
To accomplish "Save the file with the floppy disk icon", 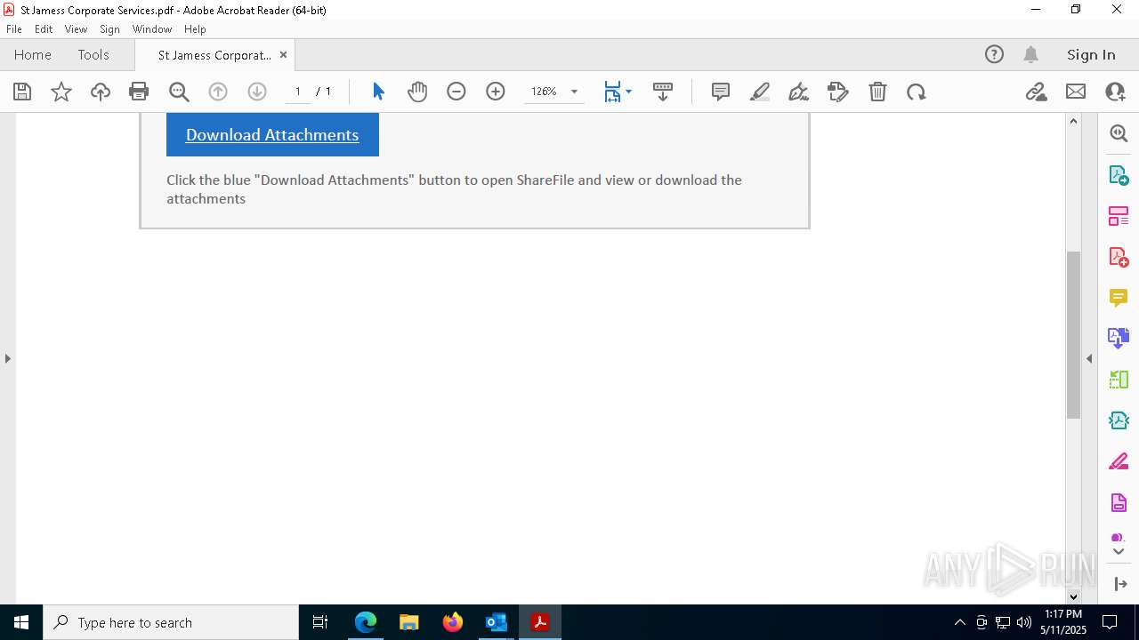I will (x=22, y=92).
